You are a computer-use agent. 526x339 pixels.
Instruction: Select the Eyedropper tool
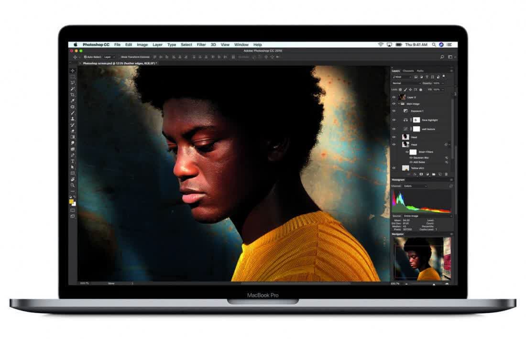coord(73,101)
